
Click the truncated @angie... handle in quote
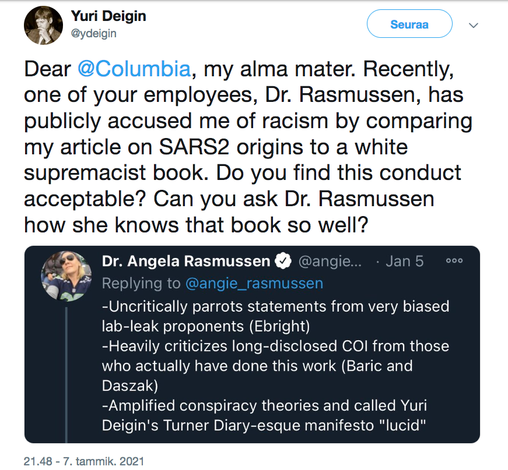pos(330,261)
